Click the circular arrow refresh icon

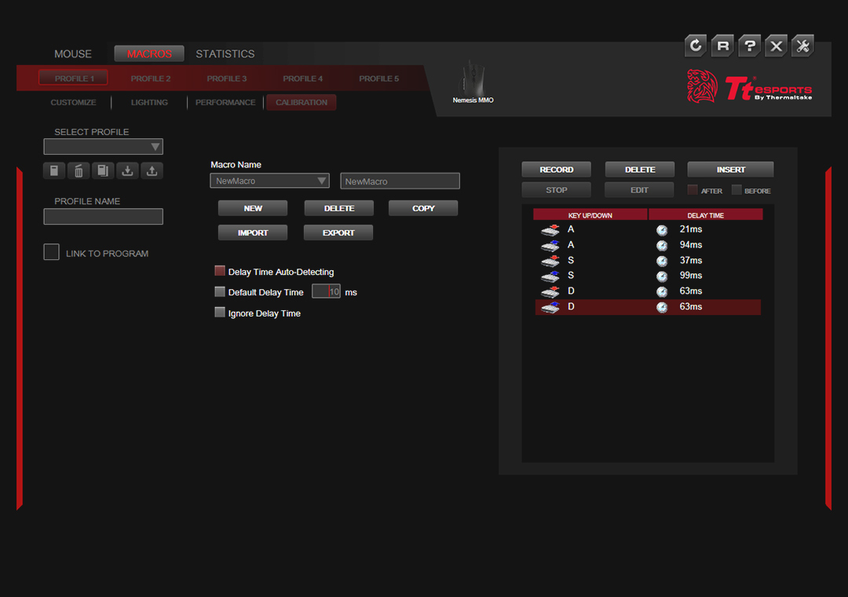coord(695,46)
